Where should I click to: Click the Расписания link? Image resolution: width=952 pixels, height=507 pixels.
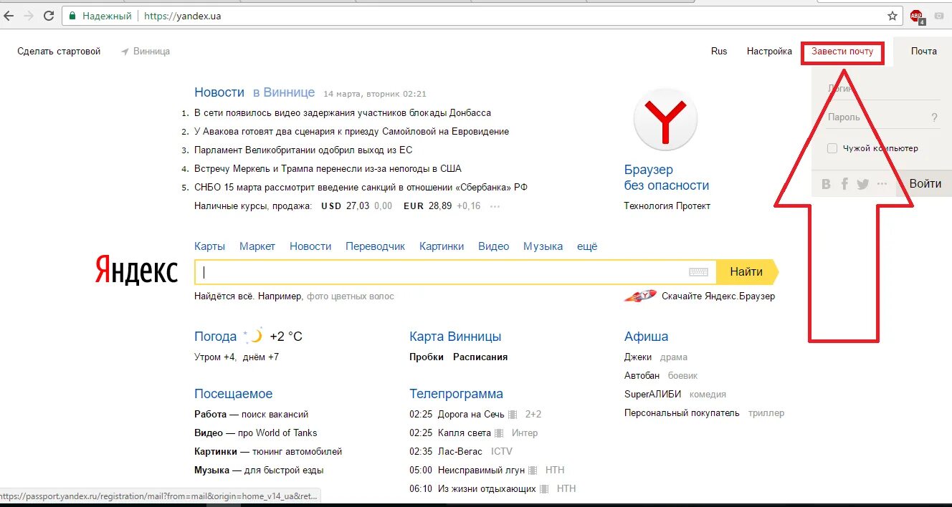click(480, 357)
